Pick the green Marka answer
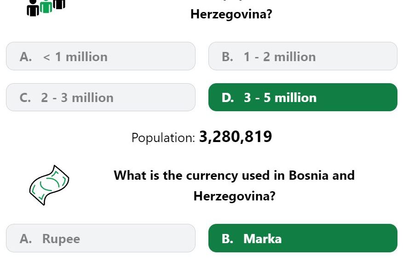 (x=303, y=238)
